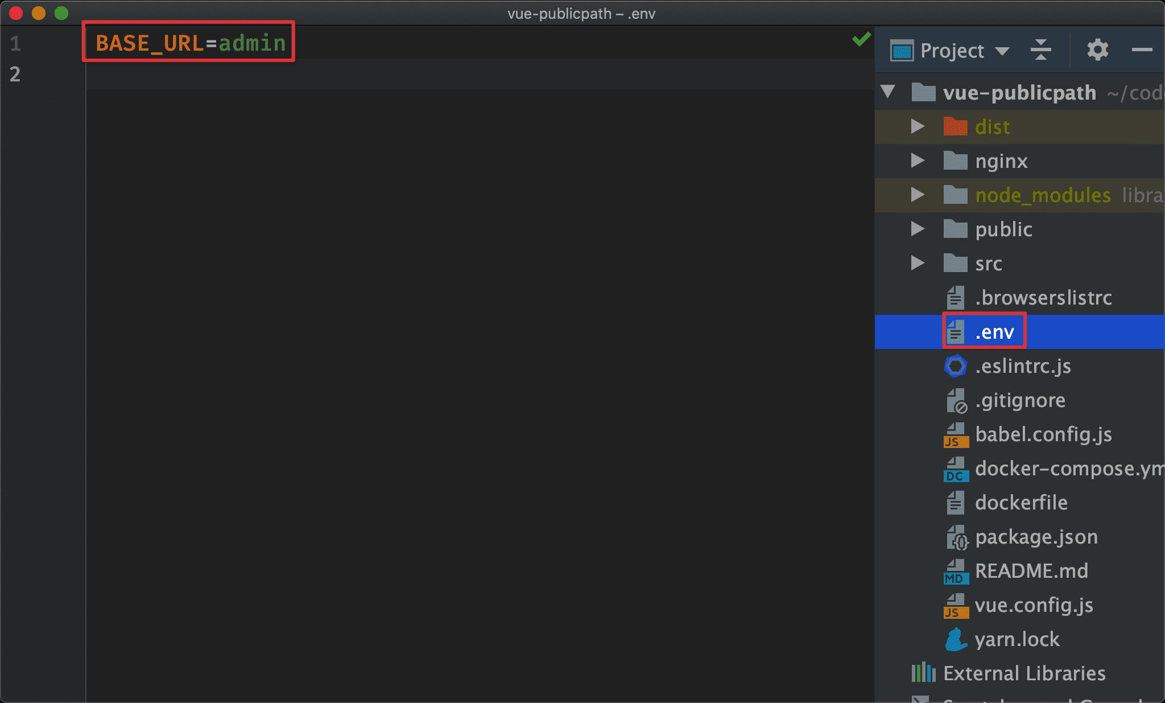Select .gitignore in the tree

pyautogui.click(x=1020, y=400)
